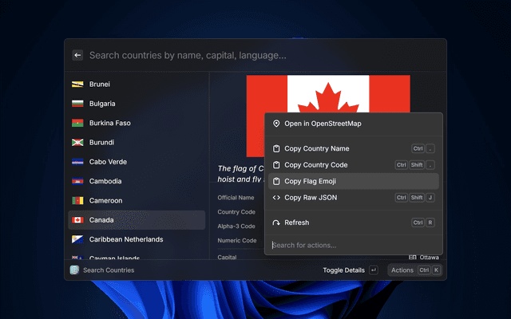Select the Canada list row
The width and height of the screenshot is (511, 319).
(x=137, y=220)
